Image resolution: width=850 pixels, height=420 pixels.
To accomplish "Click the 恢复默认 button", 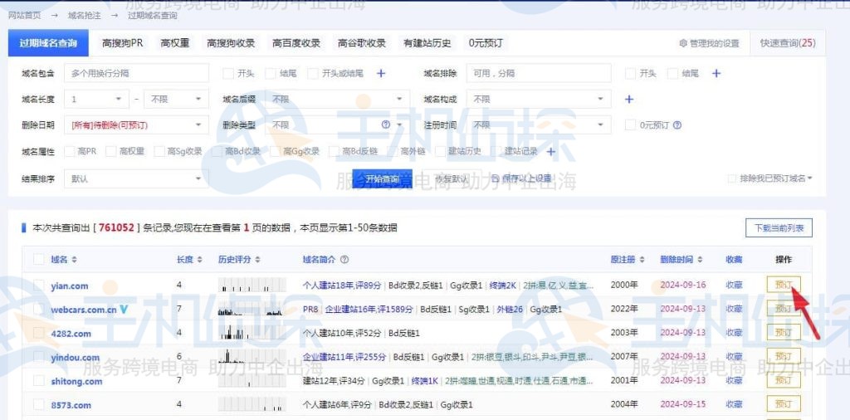I will pyautogui.click(x=452, y=178).
